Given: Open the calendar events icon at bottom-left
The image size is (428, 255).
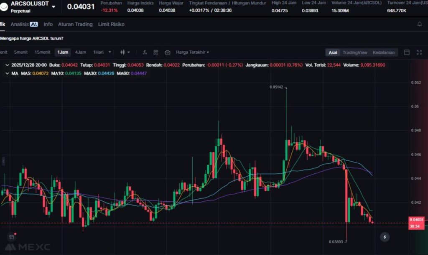Looking at the screenshot, I should (11, 237).
